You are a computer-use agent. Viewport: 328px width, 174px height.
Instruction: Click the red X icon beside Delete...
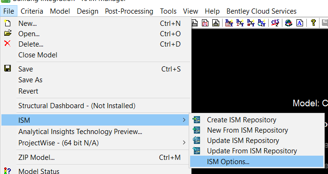pos(8,43)
